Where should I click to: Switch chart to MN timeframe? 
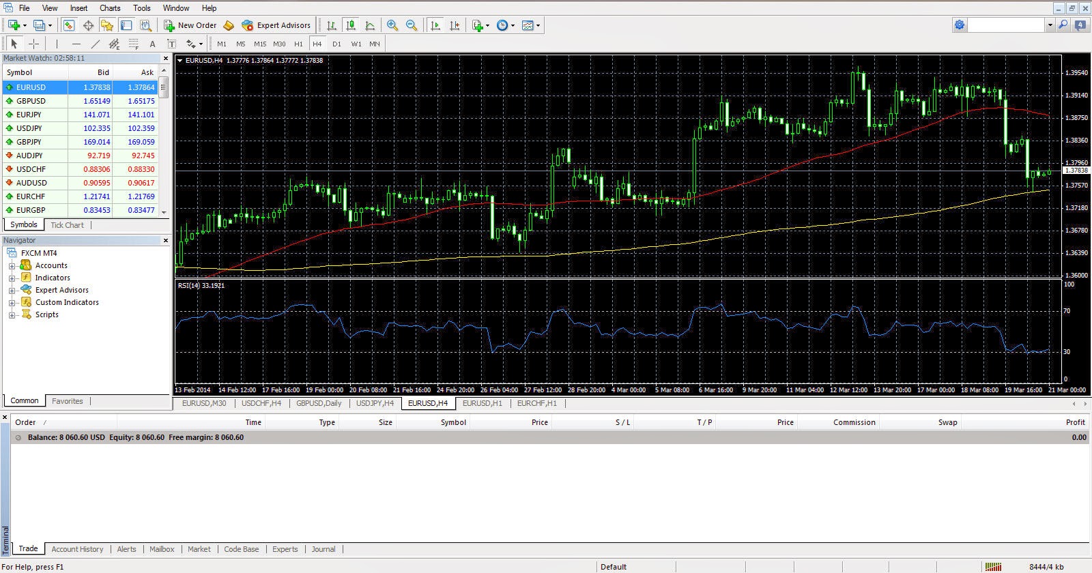click(x=375, y=44)
